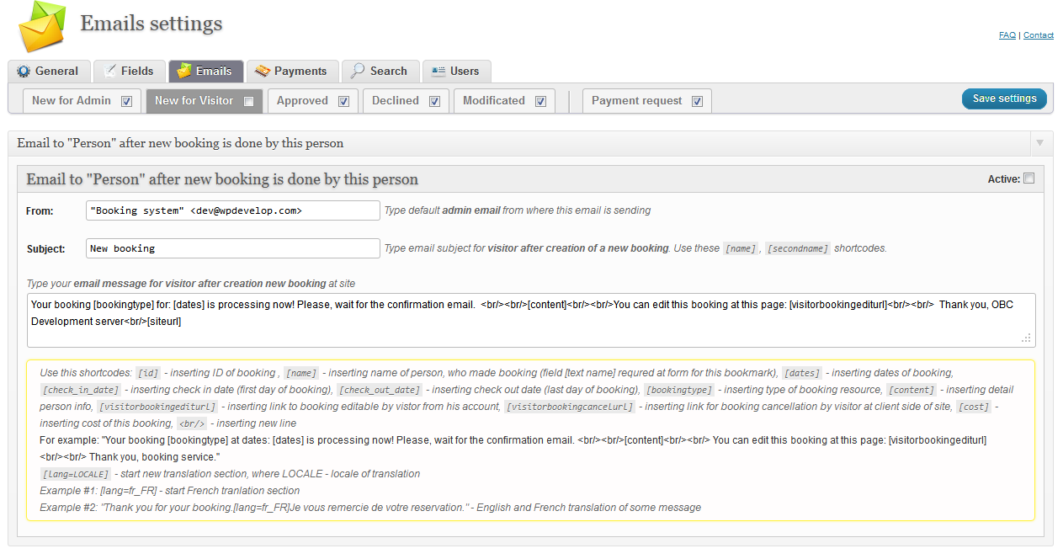Toggle the Approved checkbox
The width and height of the screenshot is (1063, 559).
click(344, 101)
